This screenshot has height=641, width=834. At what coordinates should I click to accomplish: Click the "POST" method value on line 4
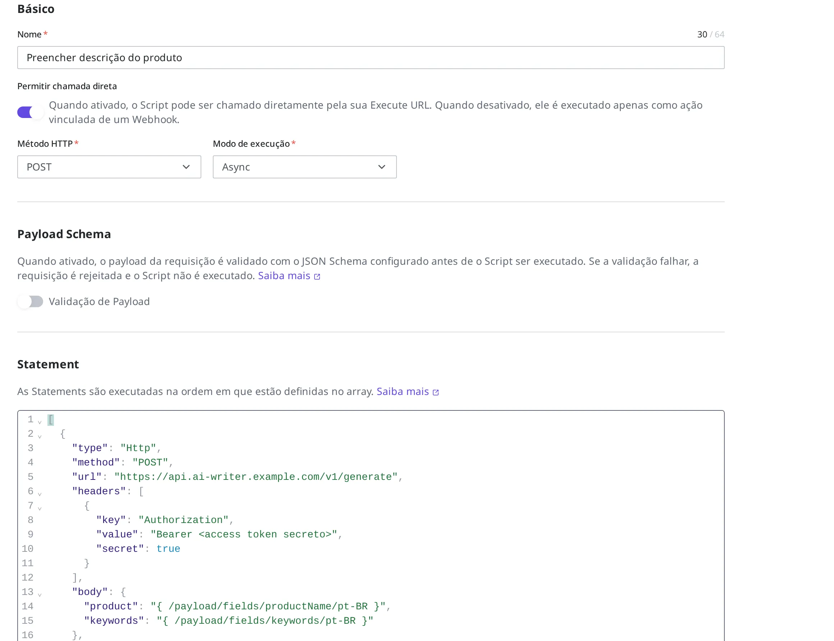point(150,462)
